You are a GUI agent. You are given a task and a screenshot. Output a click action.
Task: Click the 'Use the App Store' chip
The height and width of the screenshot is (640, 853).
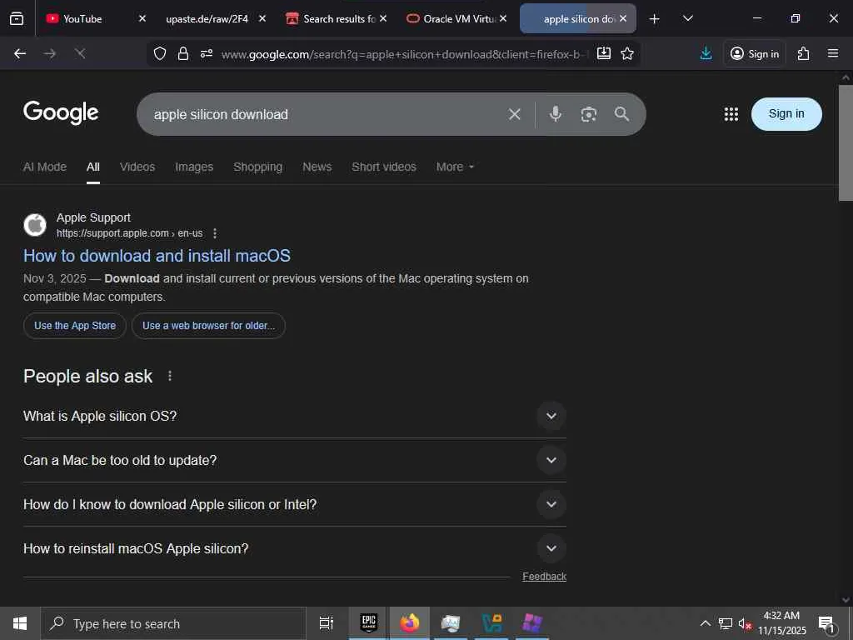75,326
